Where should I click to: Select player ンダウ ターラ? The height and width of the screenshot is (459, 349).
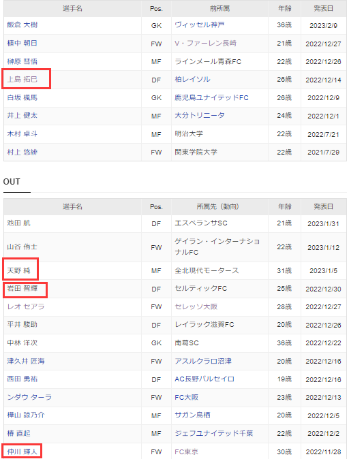coord(29,397)
